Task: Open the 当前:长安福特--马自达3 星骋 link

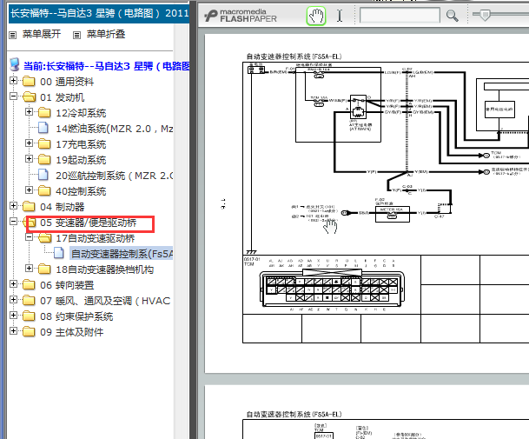Action: 106,66
